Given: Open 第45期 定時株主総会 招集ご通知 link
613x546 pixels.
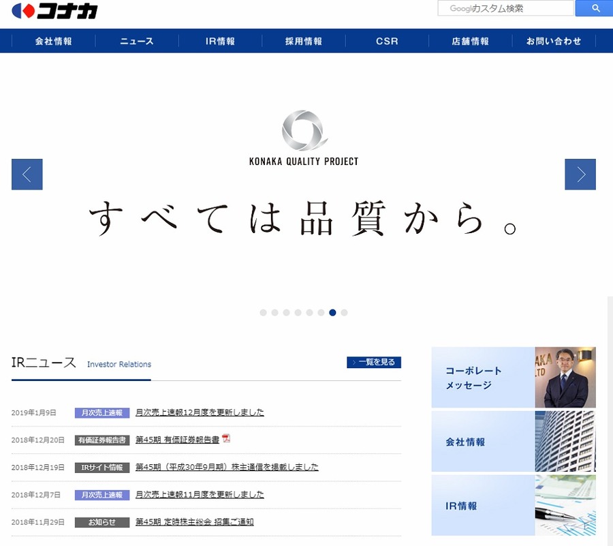Looking at the screenshot, I should click(194, 521).
